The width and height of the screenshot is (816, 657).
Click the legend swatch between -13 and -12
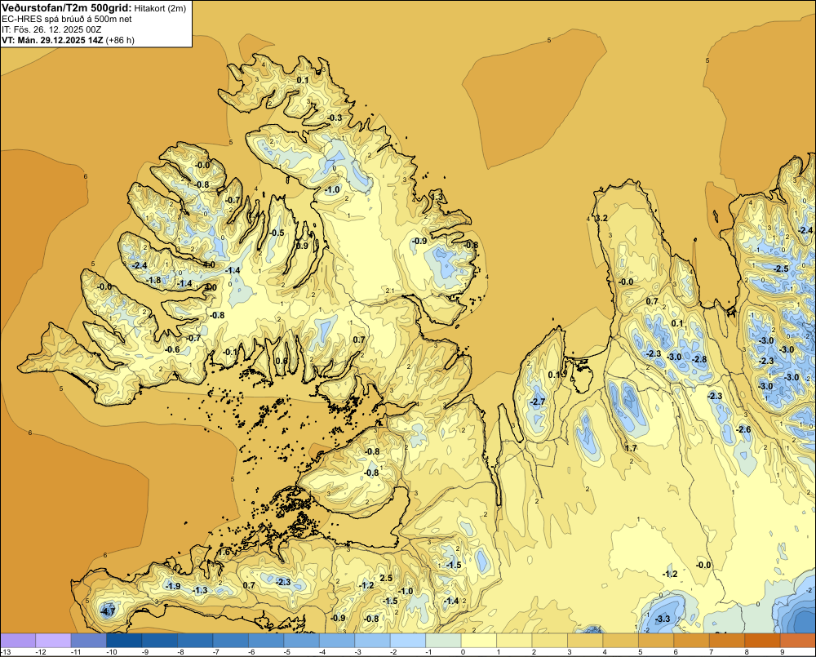[18, 641]
